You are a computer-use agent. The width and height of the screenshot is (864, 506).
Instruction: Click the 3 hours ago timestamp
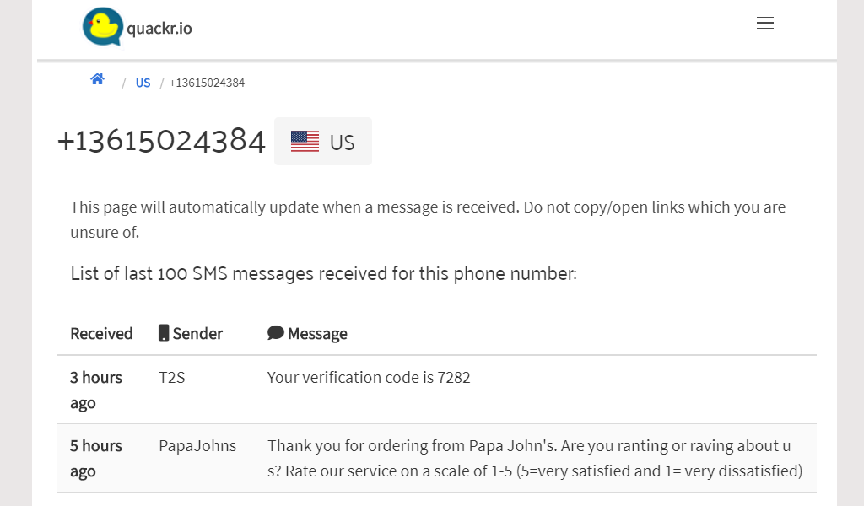(x=95, y=390)
